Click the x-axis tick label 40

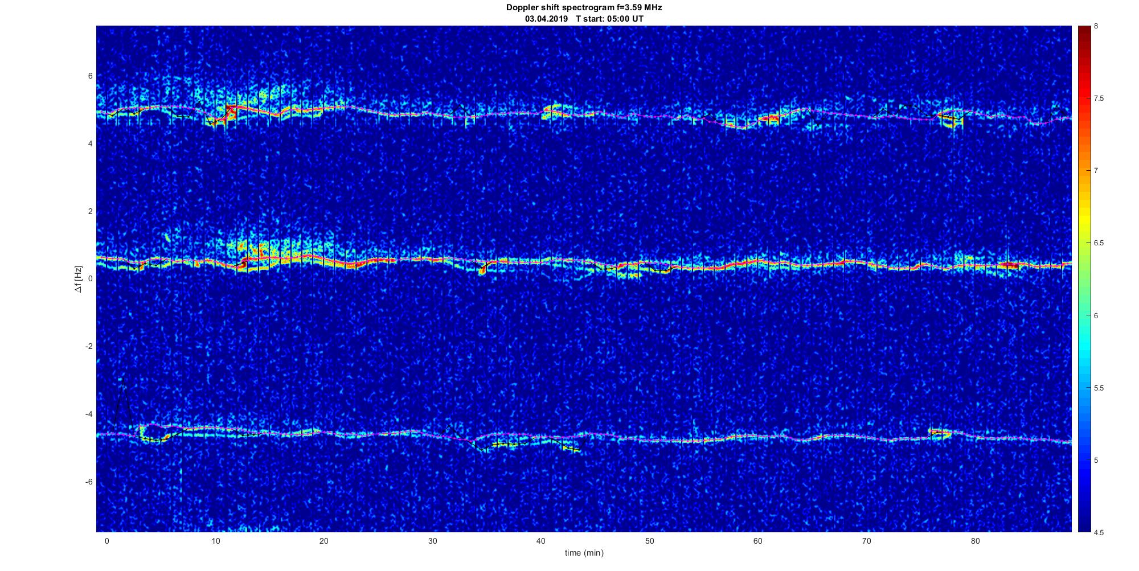541,541
